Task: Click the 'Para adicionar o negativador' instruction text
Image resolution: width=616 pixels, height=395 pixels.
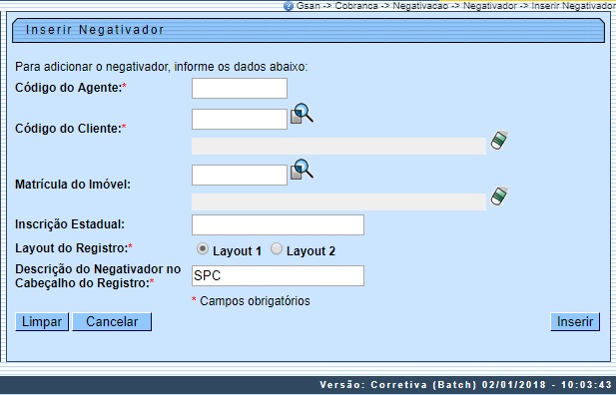Action: (162, 67)
